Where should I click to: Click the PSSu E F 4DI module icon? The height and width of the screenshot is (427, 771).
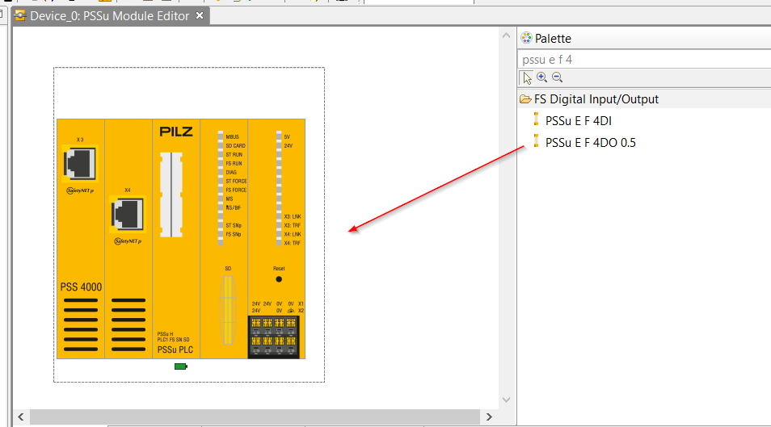tap(536, 119)
